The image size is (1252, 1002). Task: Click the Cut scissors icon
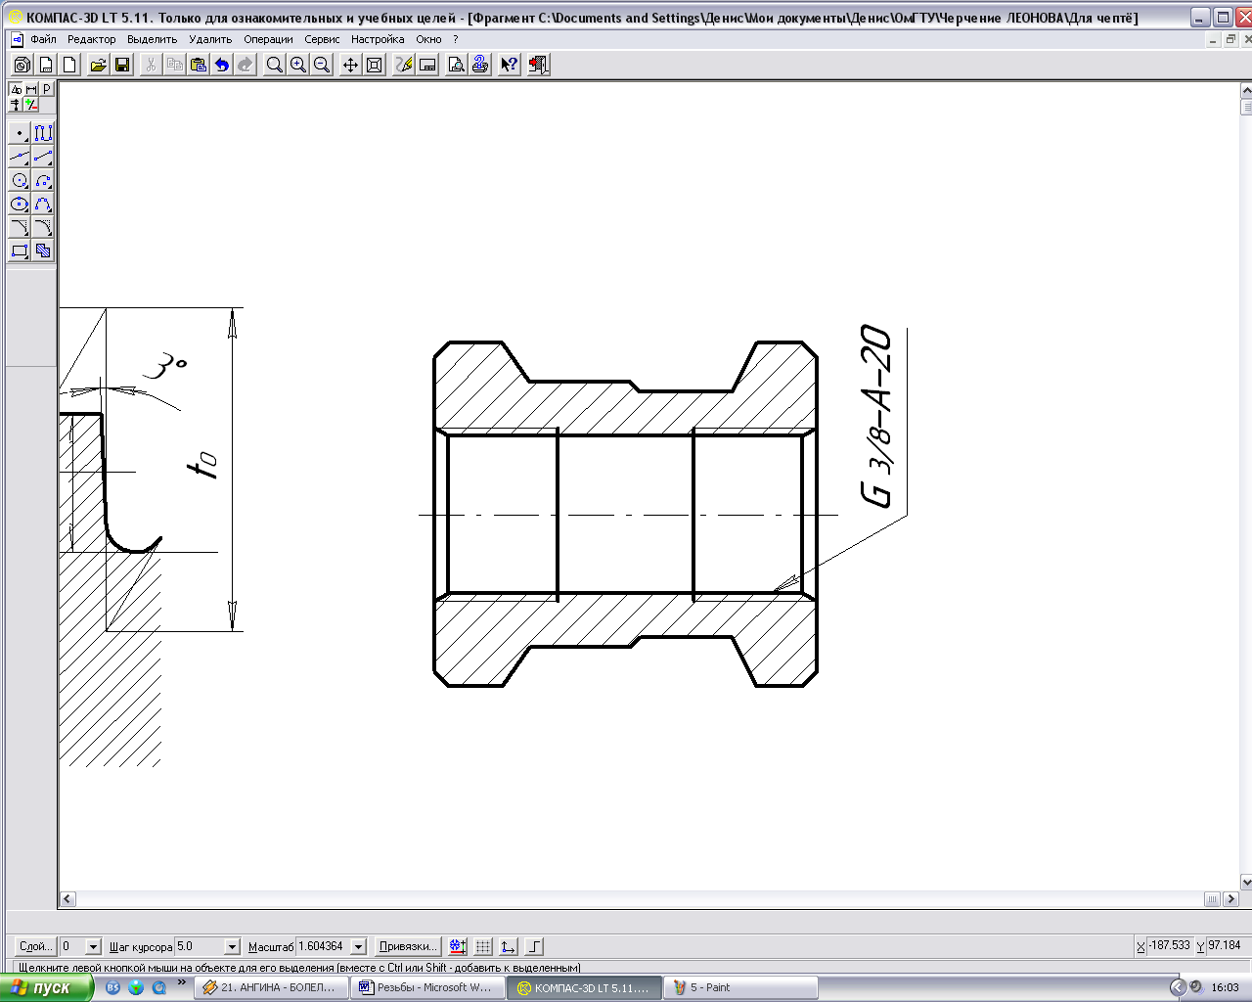tap(151, 65)
